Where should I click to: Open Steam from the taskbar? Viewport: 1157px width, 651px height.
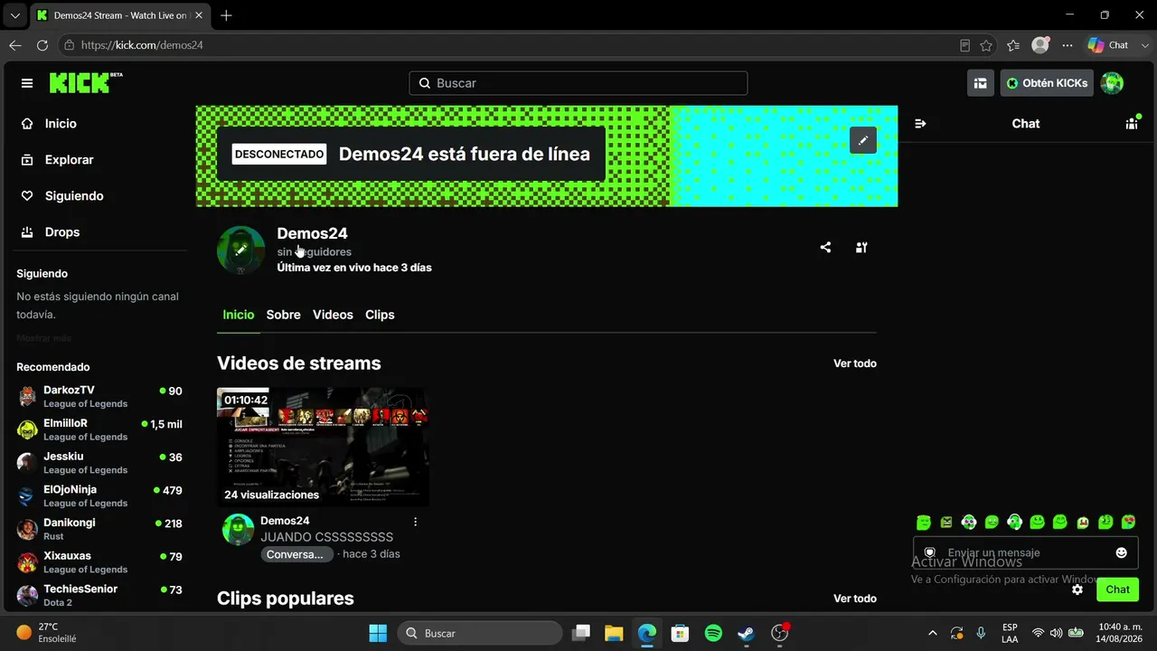747,633
